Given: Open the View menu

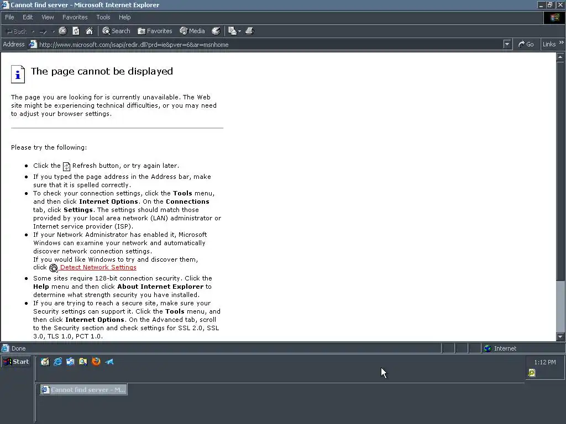Looking at the screenshot, I should [48, 17].
